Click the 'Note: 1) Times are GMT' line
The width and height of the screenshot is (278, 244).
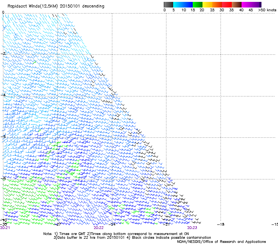(x=116, y=234)
